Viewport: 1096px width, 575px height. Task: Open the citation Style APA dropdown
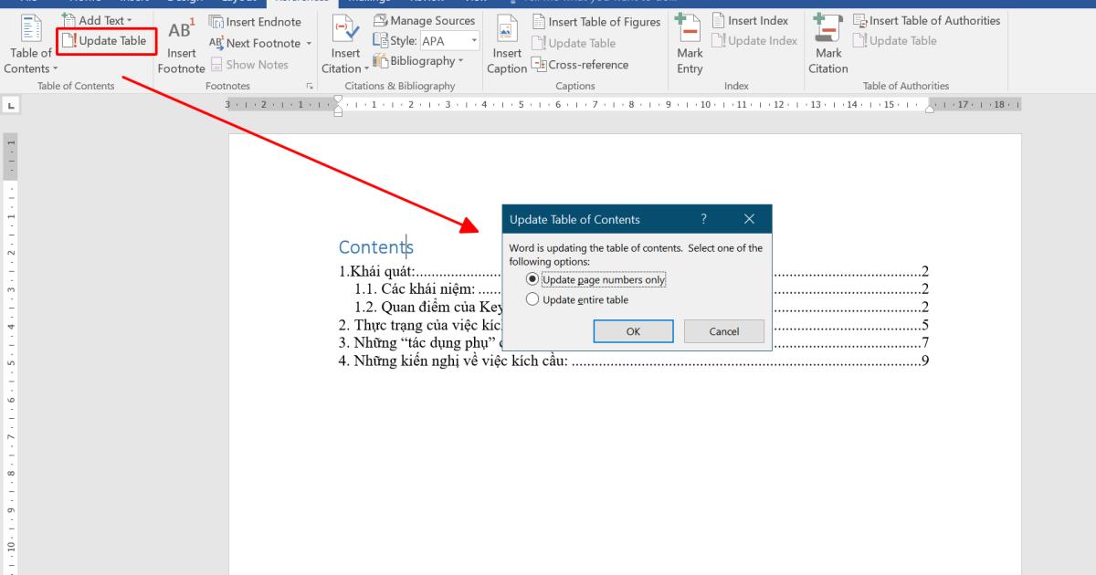[x=474, y=41]
